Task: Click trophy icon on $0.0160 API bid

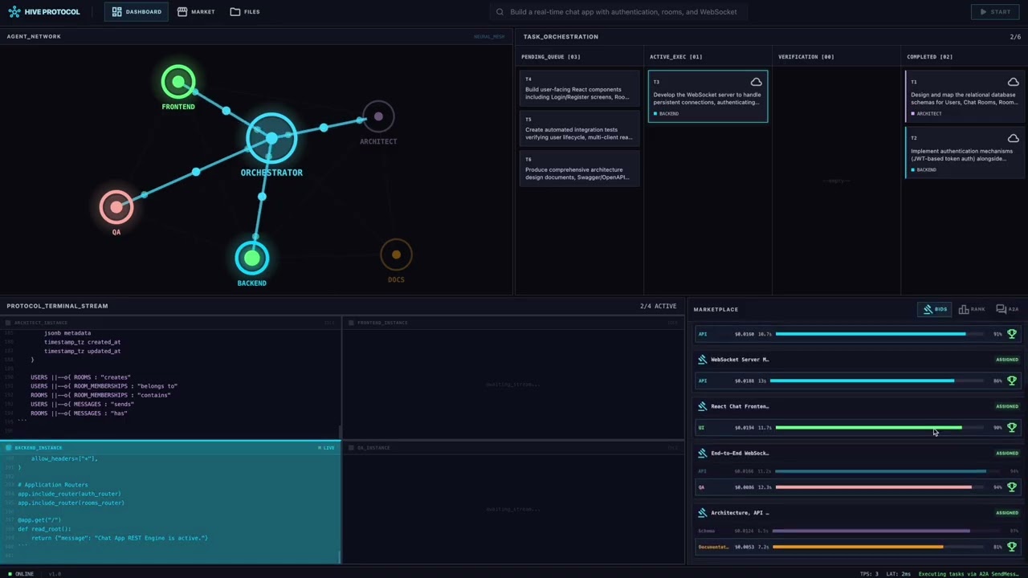Action: 1012,334
